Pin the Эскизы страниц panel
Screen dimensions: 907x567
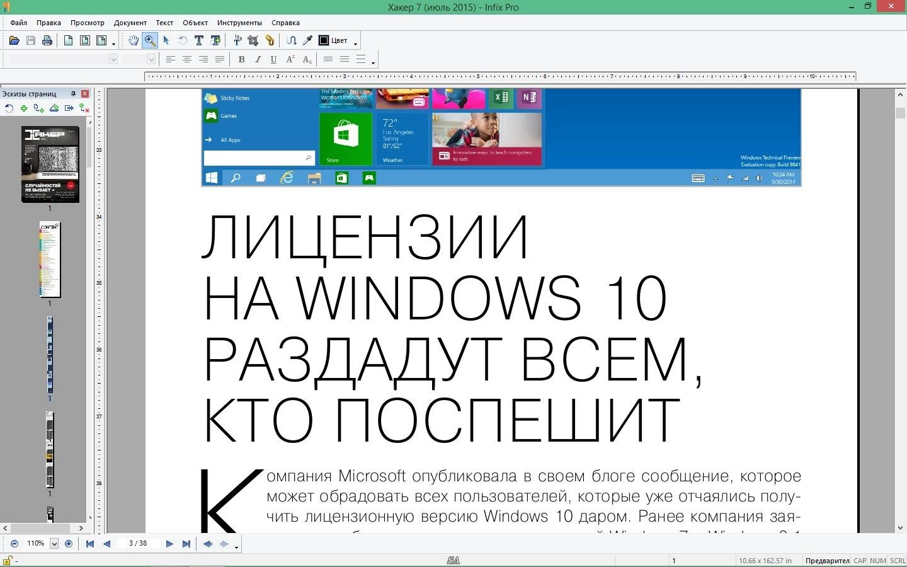coord(73,94)
